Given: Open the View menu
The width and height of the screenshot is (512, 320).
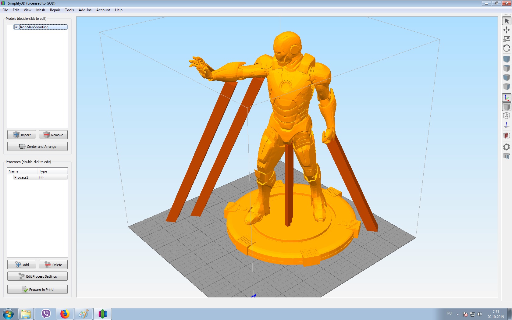Looking at the screenshot, I should pyautogui.click(x=27, y=10).
